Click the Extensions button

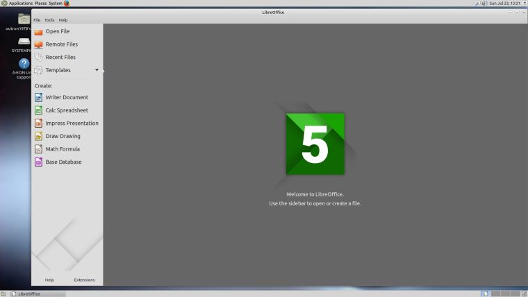(x=84, y=280)
